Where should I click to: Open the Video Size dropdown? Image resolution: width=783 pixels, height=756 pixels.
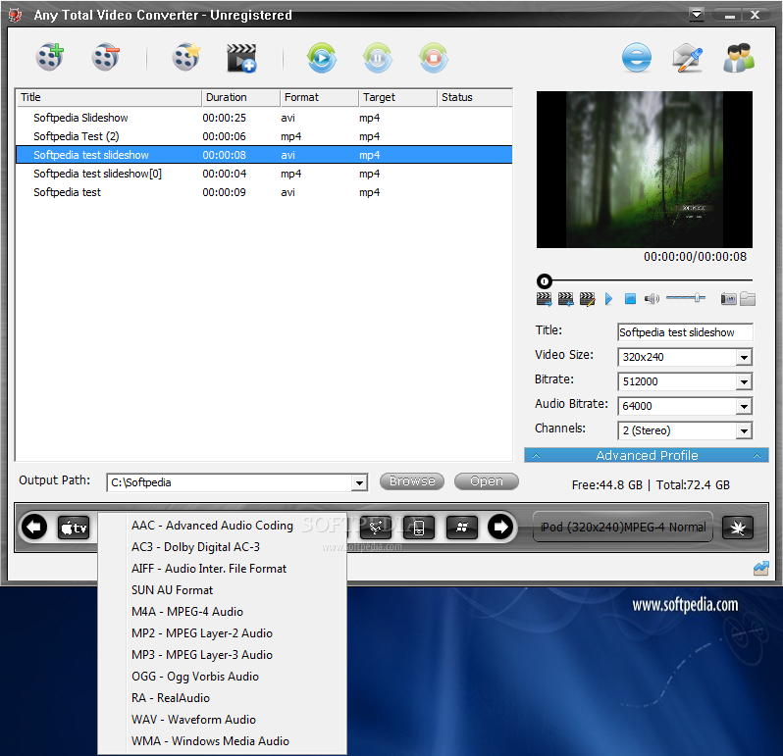(744, 357)
